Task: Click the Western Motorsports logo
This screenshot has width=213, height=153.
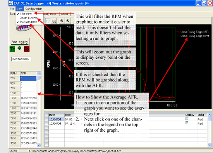Action: coord(24,28)
